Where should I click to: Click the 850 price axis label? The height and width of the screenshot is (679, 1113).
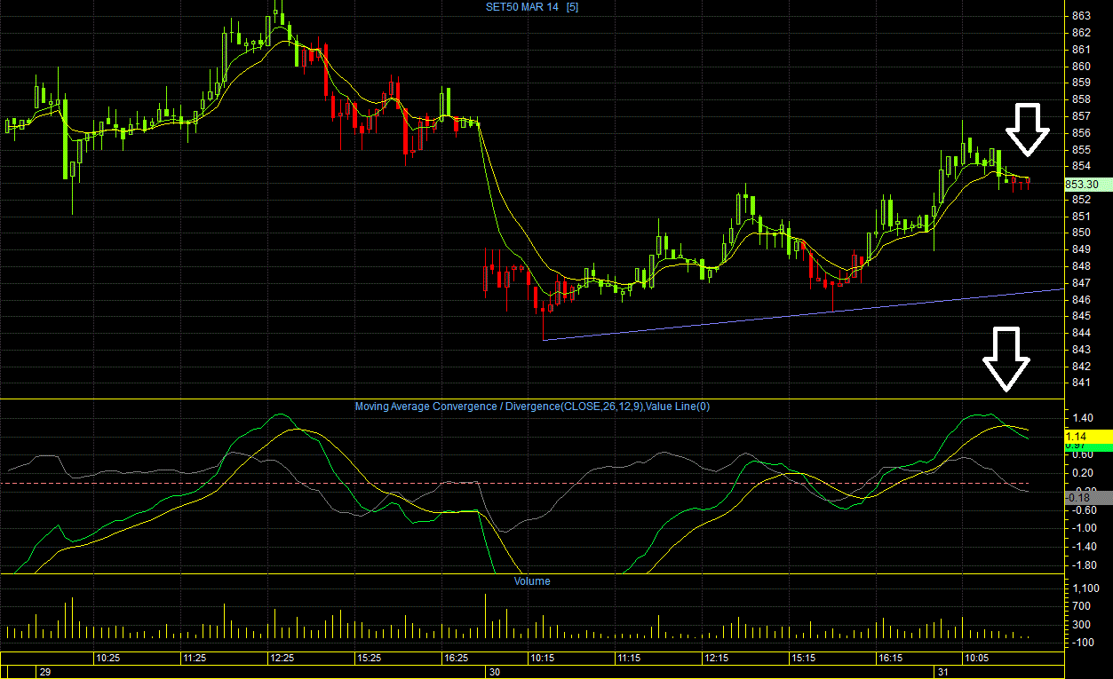point(1082,233)
